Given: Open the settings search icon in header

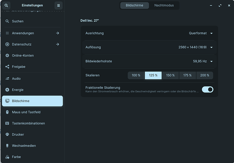Looking at the screenshot, I should point(6,5).
